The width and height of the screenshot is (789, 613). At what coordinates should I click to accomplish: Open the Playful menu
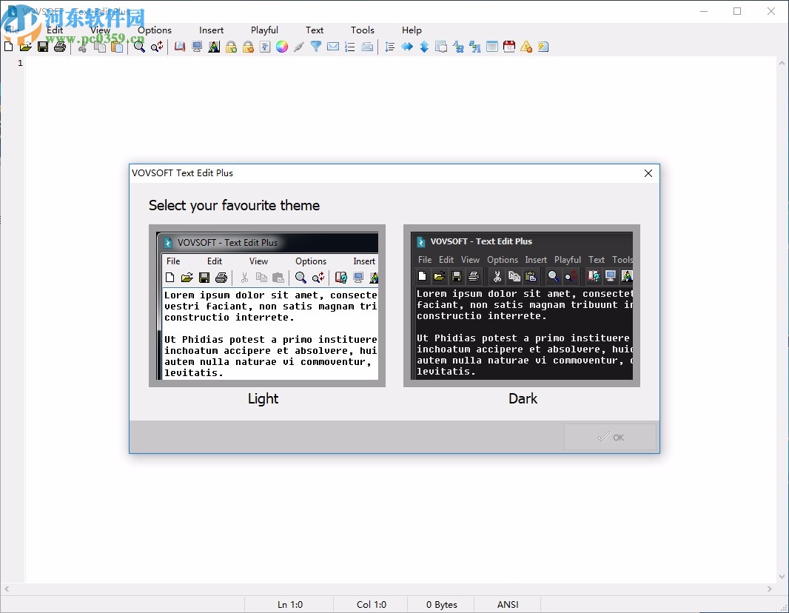(264, 30)
